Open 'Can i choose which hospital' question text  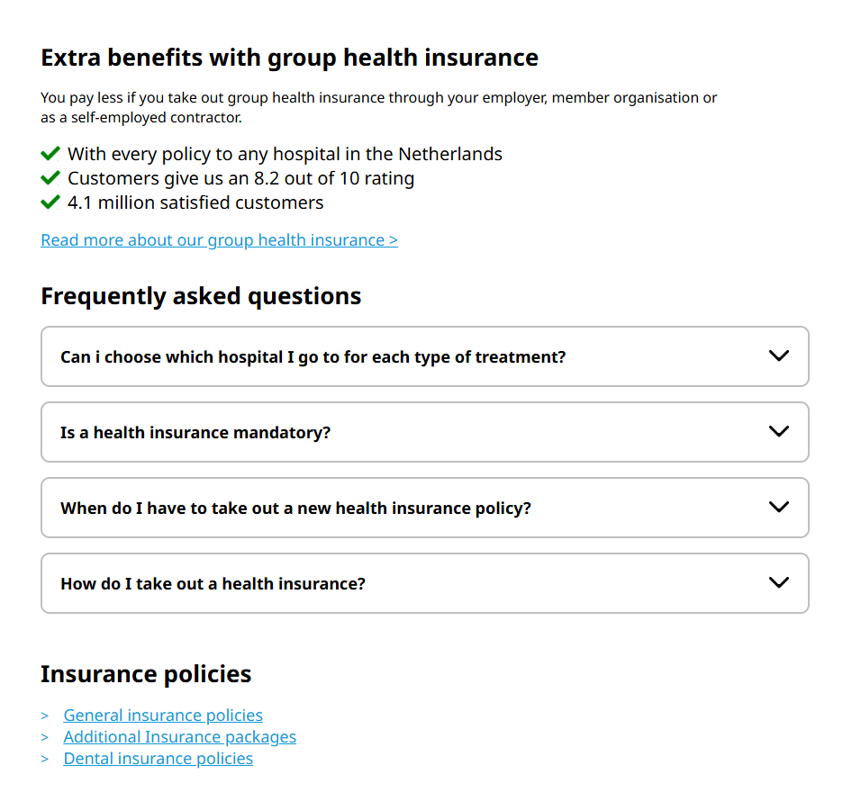tap(313, 357)
